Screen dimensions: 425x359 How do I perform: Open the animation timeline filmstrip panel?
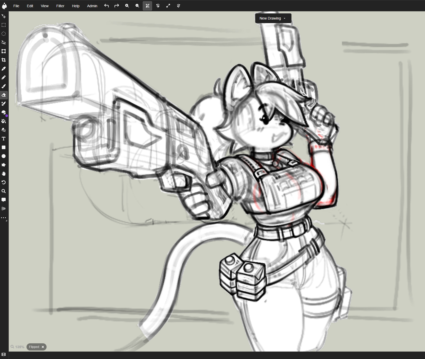click(4, 354)
